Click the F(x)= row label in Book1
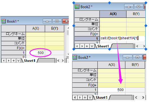Image resolution: width=149 pixels, height=102 pixels. click(x=14, y=48)
